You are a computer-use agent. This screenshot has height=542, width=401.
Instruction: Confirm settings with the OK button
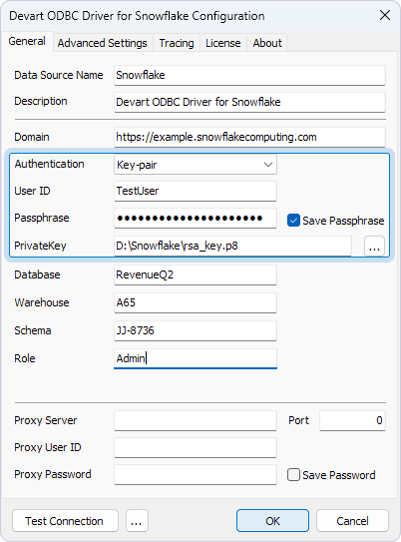coord(272,521)
